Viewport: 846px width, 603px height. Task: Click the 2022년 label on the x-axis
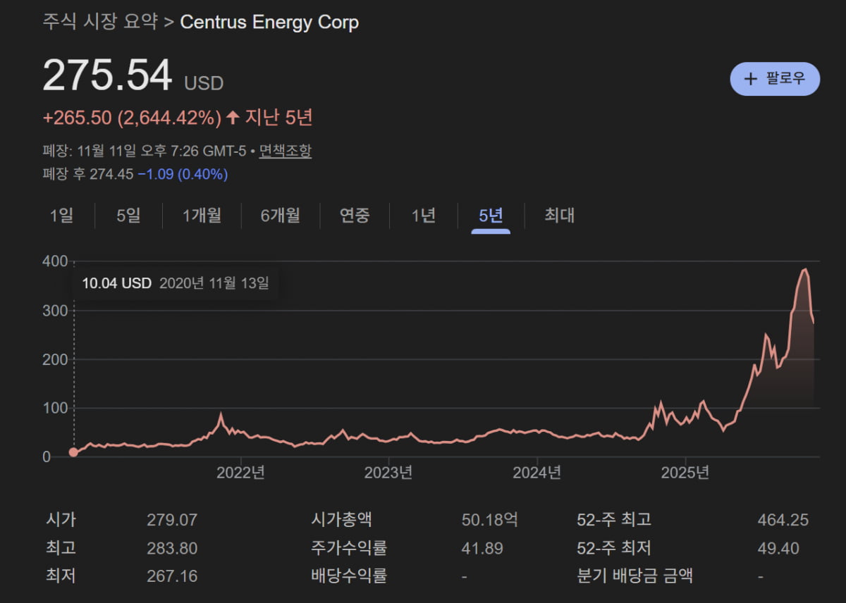point(240,473)
